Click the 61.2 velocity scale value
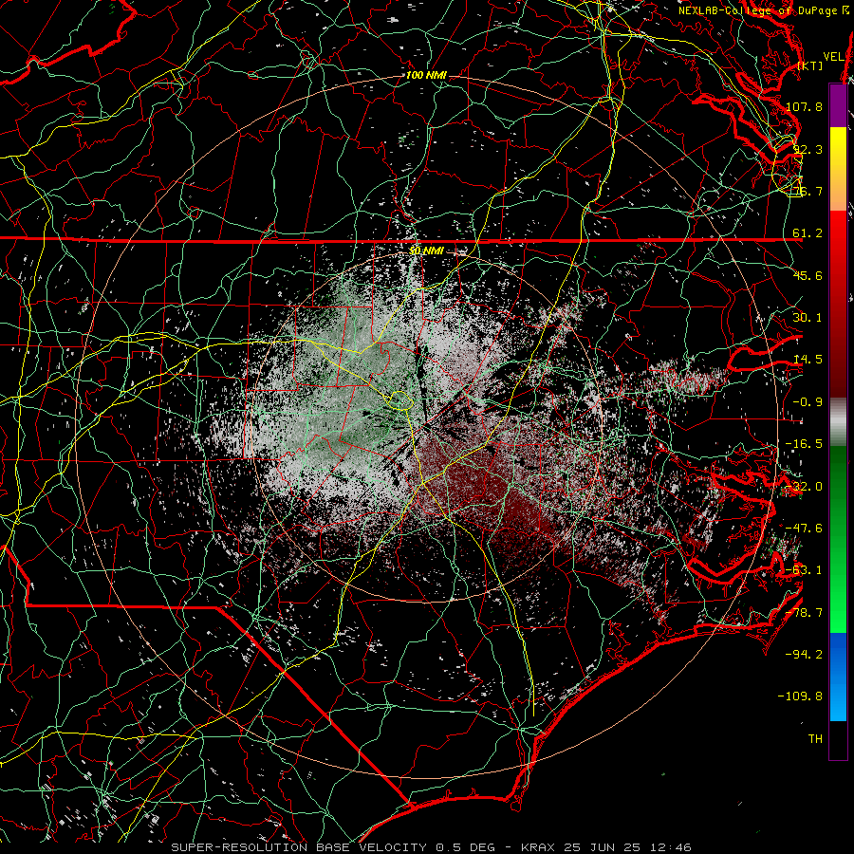This screenshot has height=854, width=854. [x=808, y=233]
